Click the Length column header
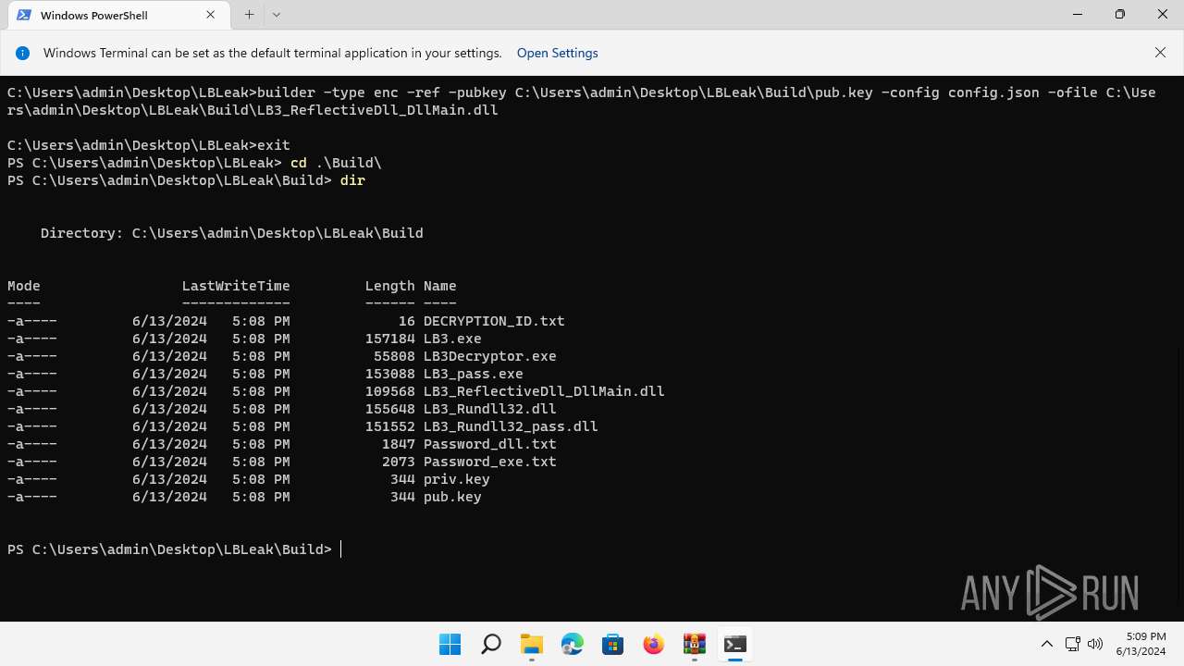This screenshot has height=666, width=1184. pos(390,286)
